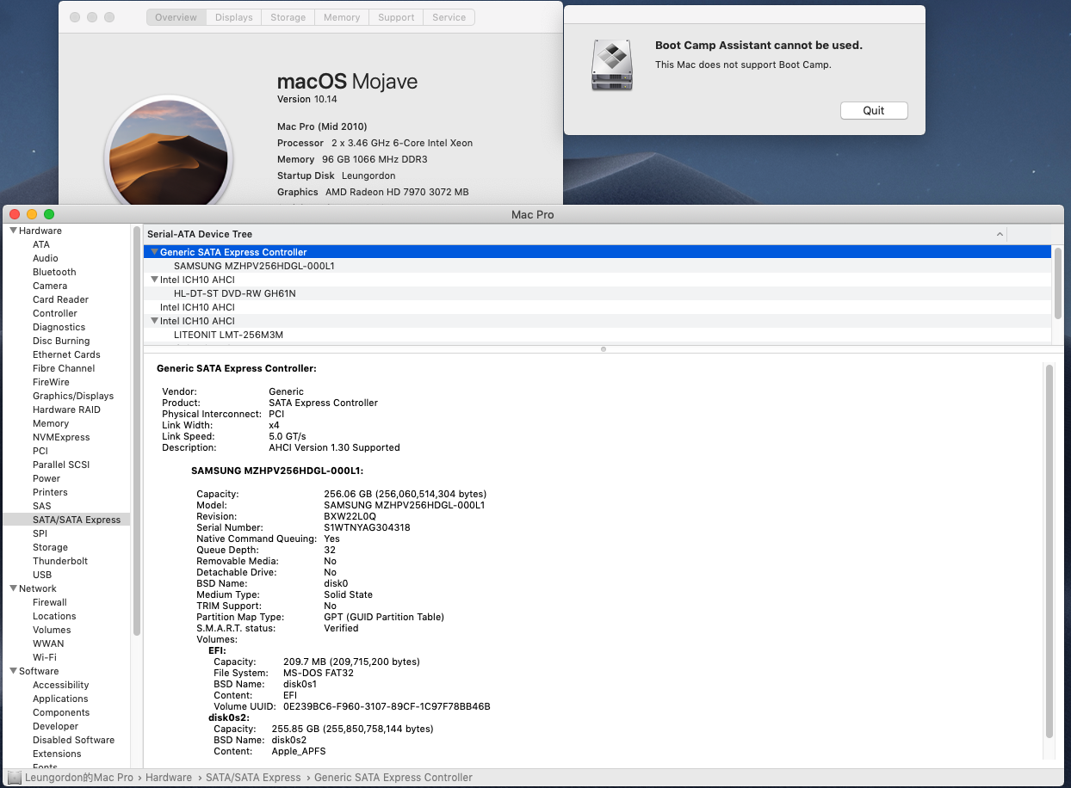Open Power in the sidebar
The width and height of the screenshot is (1071, 788).
click(x=46, y=478)
